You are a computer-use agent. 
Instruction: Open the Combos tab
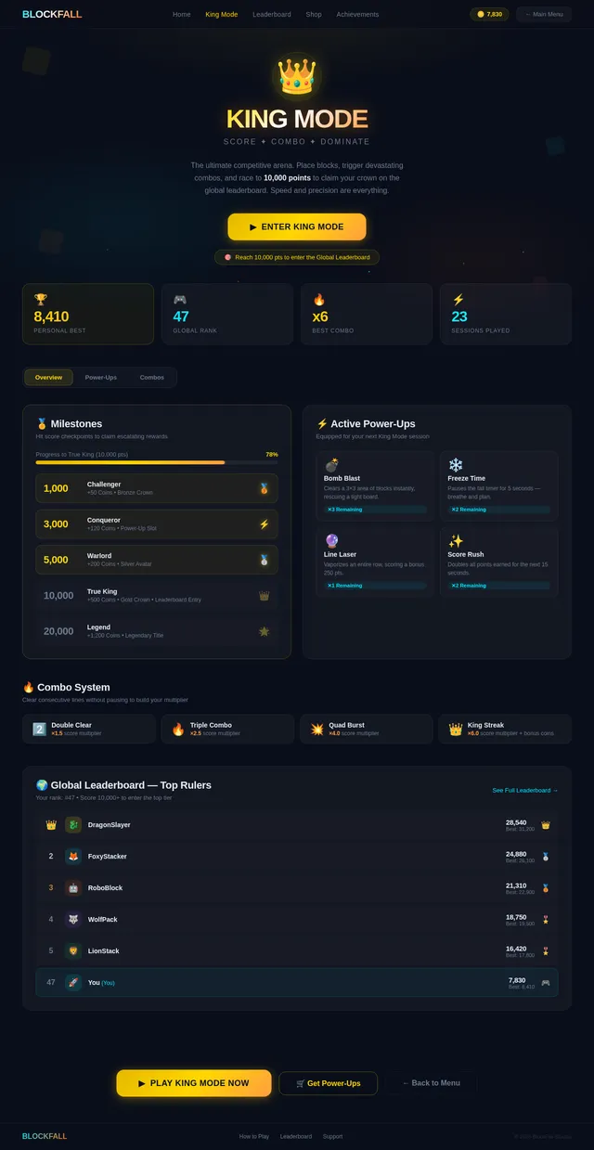click(152, 378)
